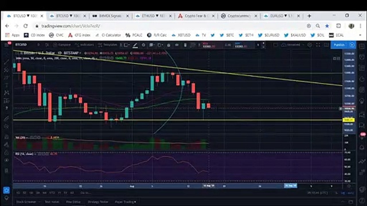
Task: Open the Indicators menu in chart toolbar
Action: (84, 45)
